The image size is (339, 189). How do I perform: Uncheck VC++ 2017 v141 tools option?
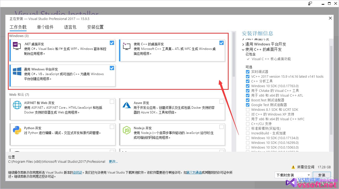pos(248,76)
